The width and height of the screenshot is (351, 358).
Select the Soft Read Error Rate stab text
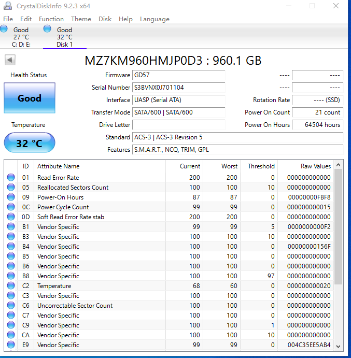click(71, 217)
